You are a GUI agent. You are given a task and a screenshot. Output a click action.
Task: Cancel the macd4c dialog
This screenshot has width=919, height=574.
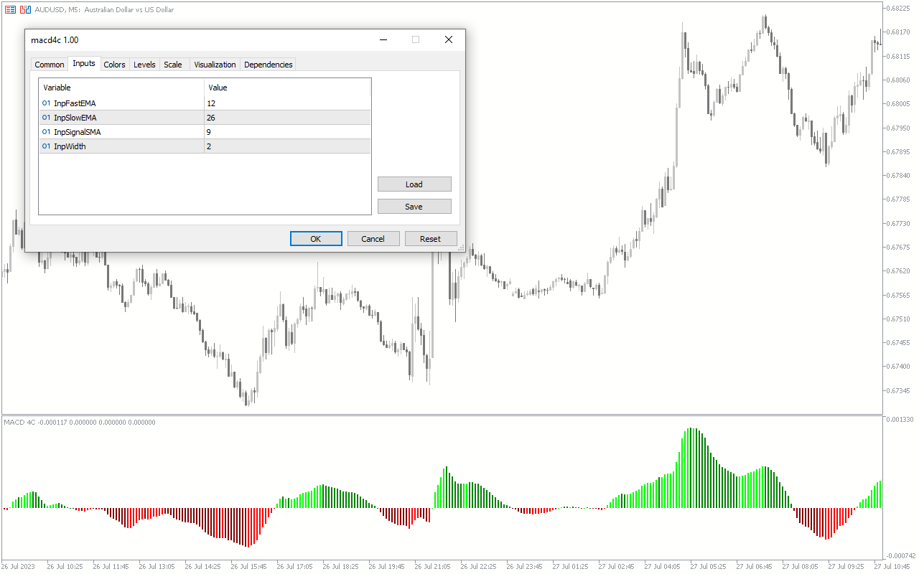373,239
